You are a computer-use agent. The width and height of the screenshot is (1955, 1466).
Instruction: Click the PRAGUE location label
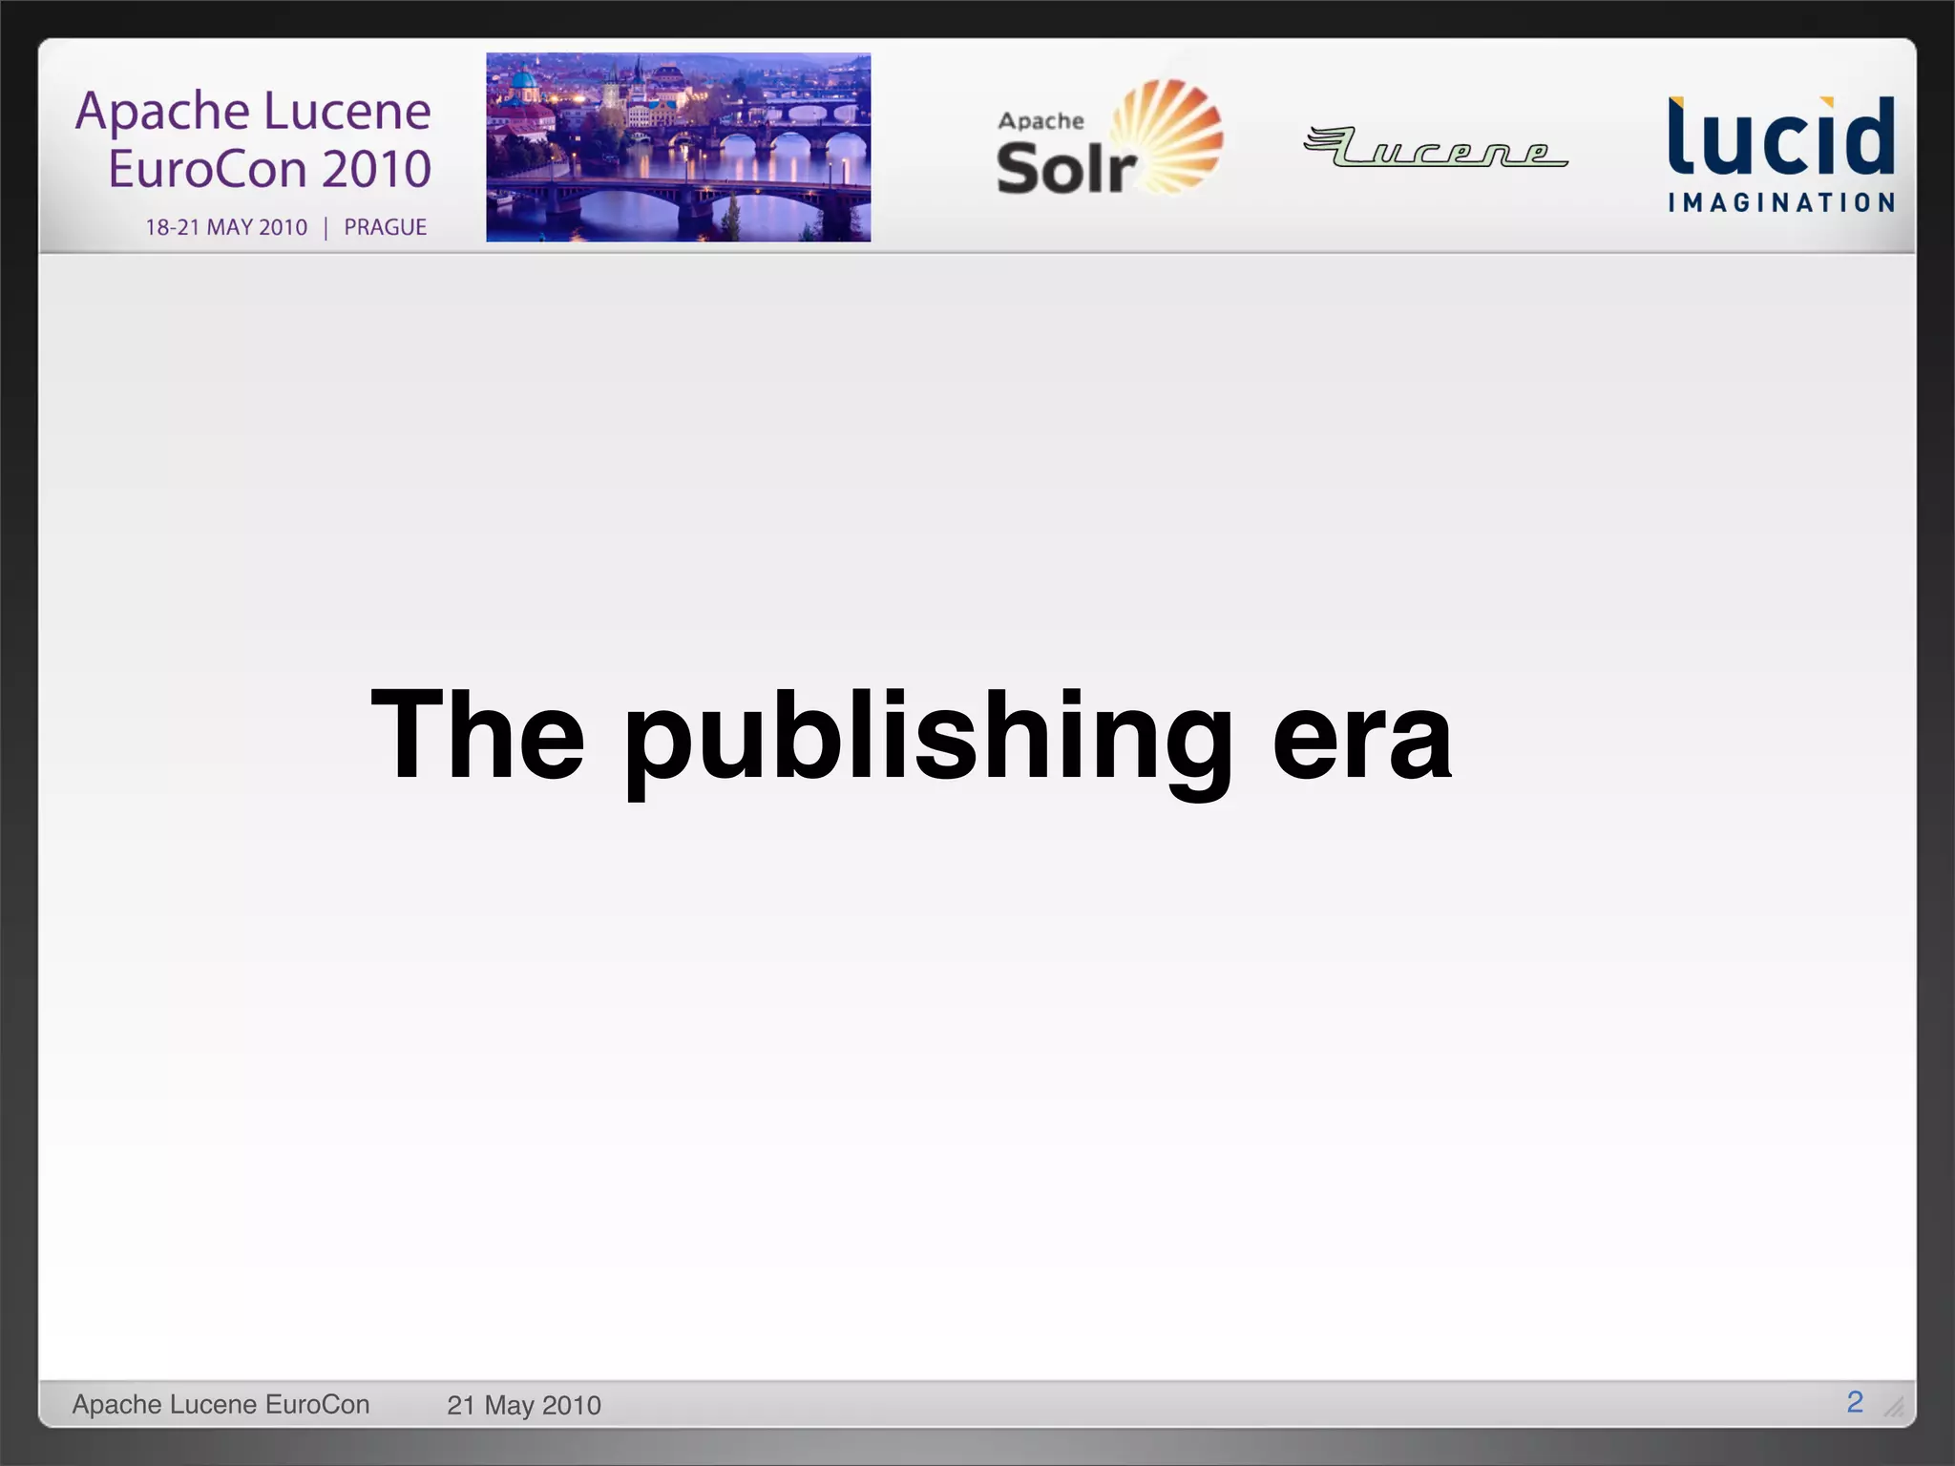point(385,227)
